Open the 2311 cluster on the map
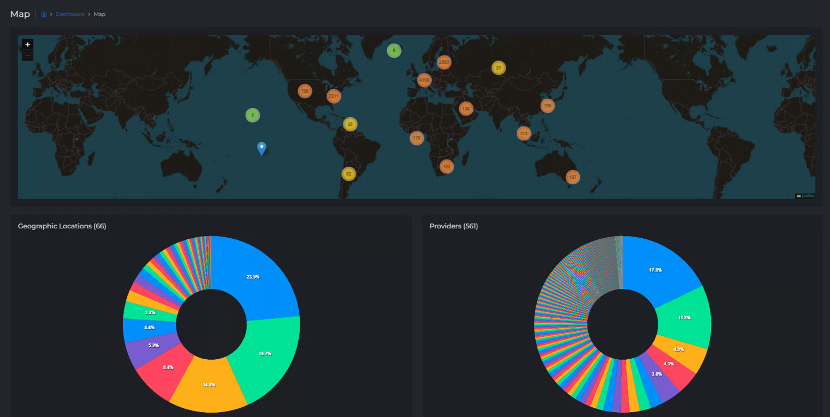830x417 pixels. 333,96
